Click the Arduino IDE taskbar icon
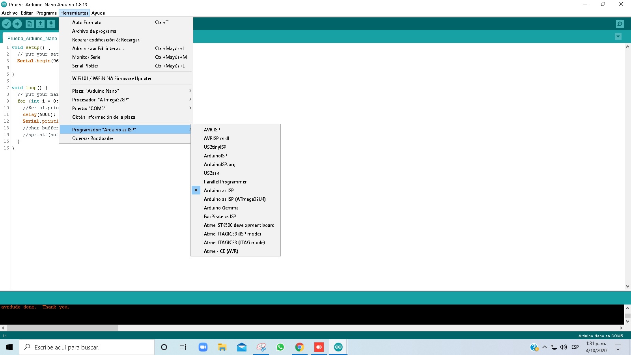Viewport: 631px width, 355px height. click(338, 347)
